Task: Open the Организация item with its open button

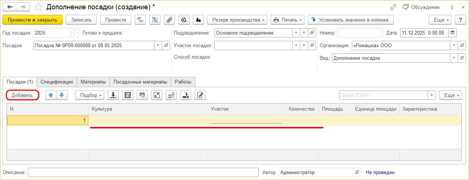Action: (x=462, y=45)
